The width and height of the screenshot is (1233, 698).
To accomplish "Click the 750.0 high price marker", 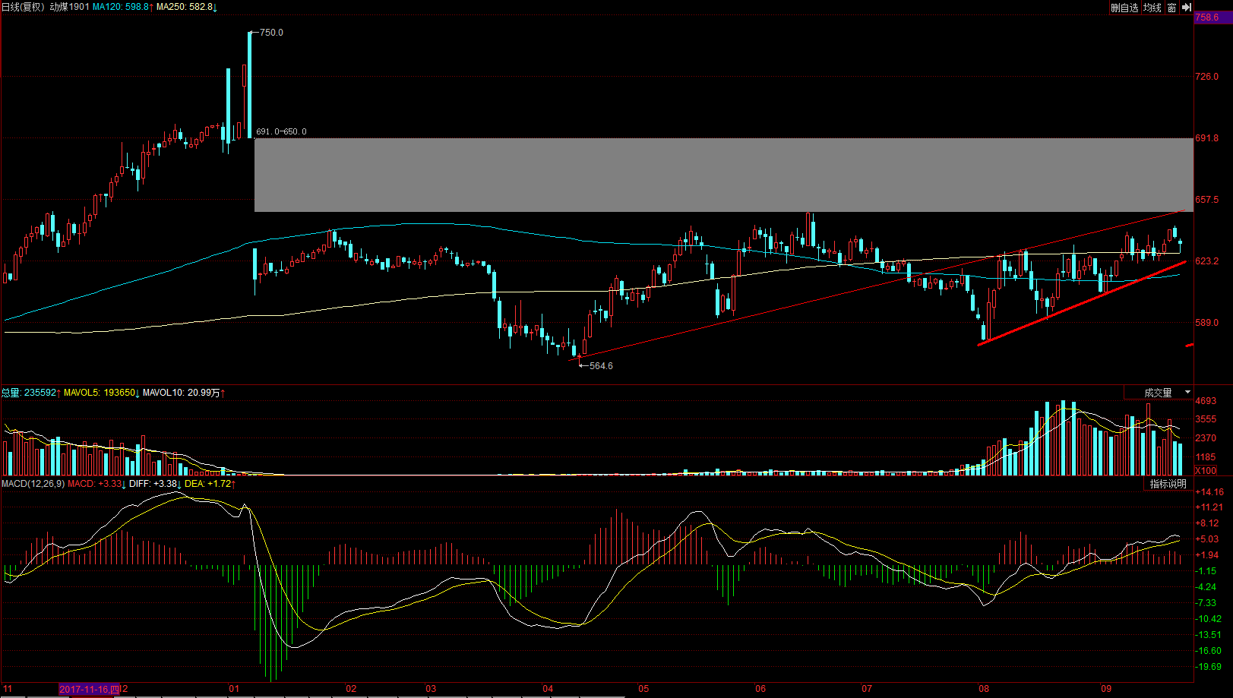I will [x=271, y=33].
